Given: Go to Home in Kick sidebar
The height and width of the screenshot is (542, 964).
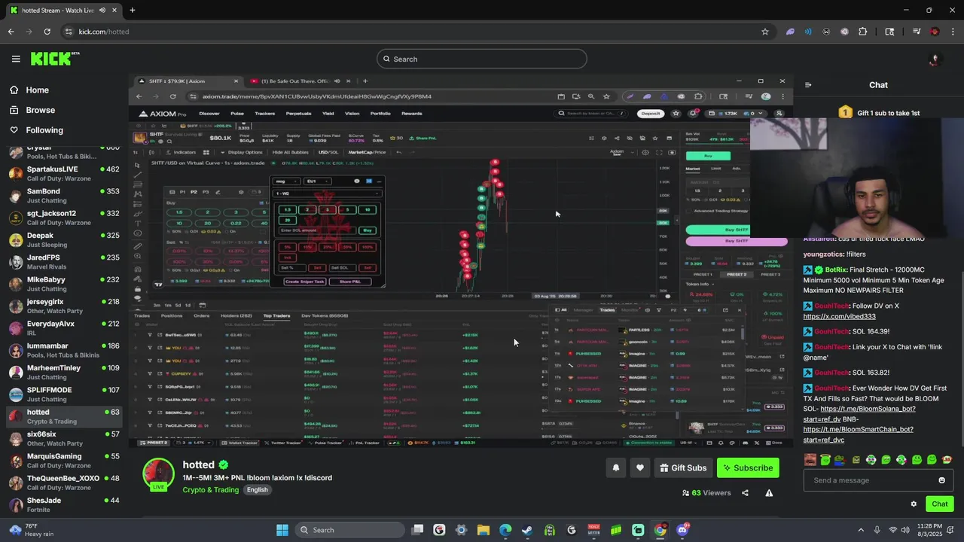Looking at the screenshot, I should click(29, 90).
